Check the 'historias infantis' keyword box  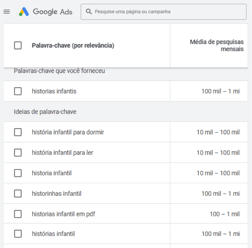pos(18,91)
